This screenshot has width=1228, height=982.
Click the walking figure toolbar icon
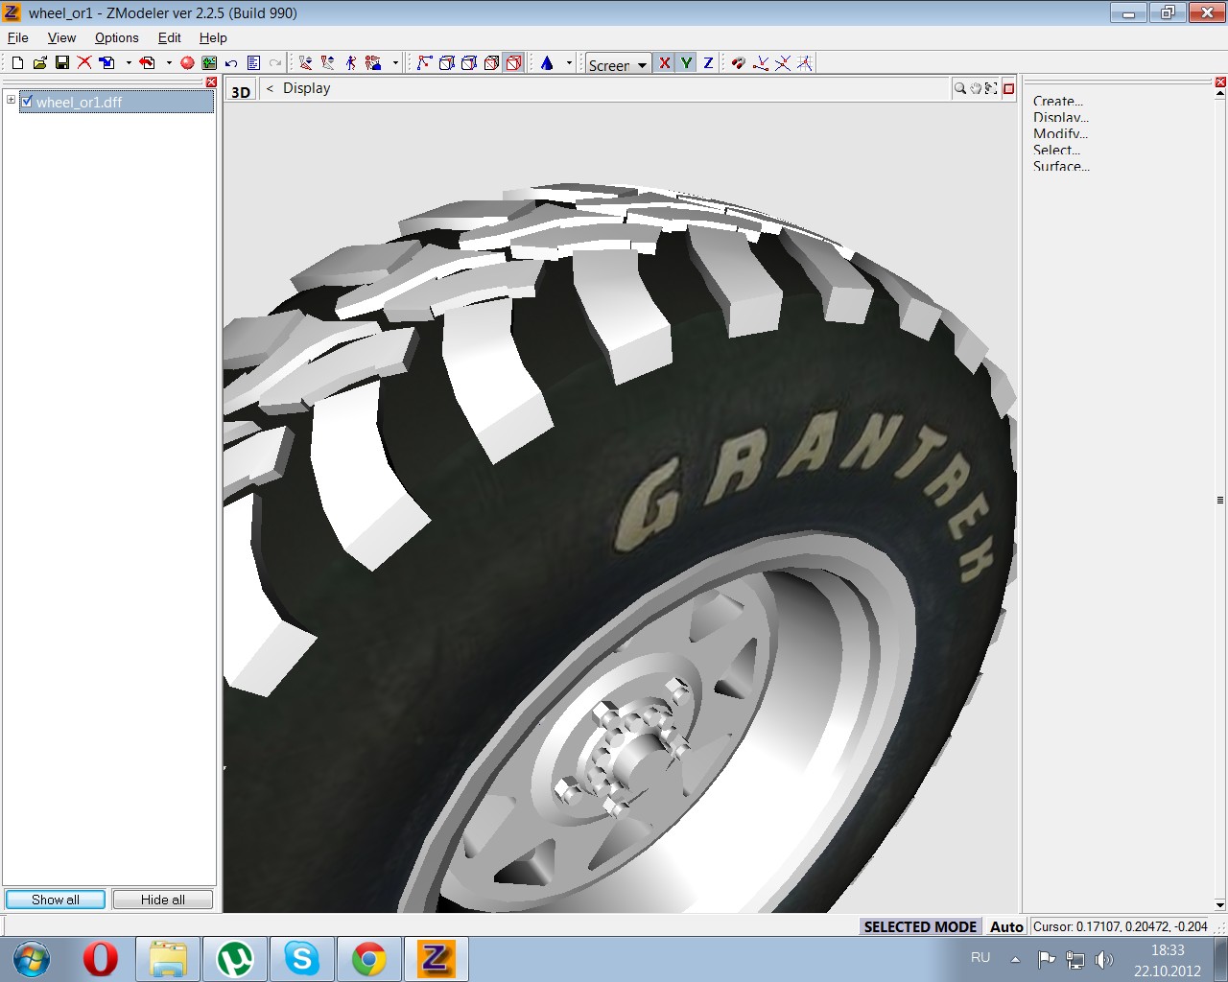pyautogui.click(x=351, y=63)
